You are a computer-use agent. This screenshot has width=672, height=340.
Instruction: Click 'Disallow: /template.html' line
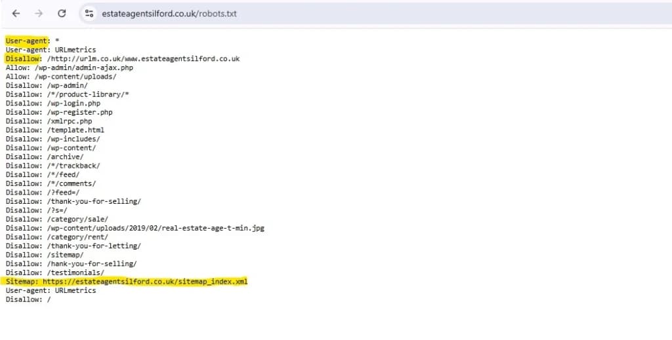click(55, 130)
